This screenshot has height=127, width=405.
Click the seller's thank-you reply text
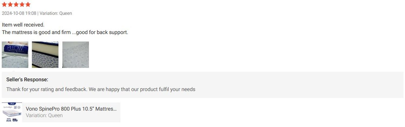click(101, 89)
